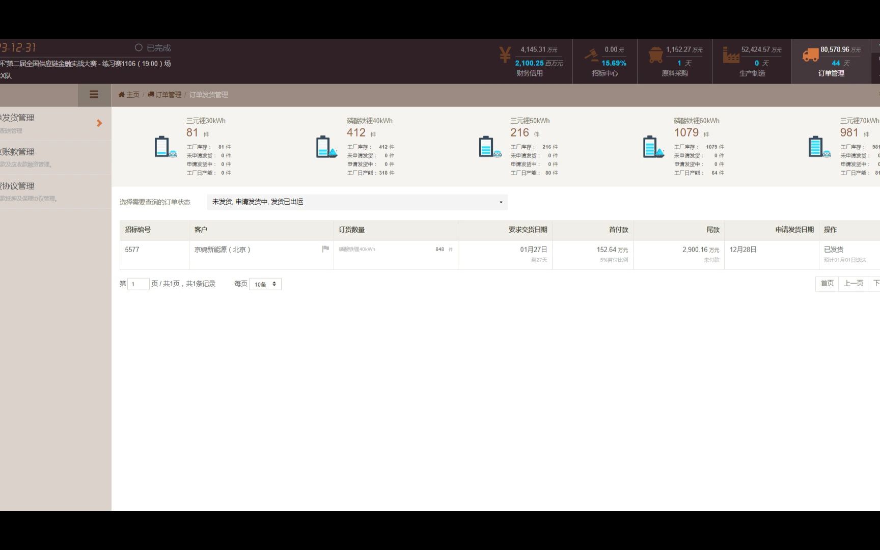The height and width of the screenshot is (550, 880).
Task: Click the 磷酸铁锂40kWh battery icon
Action: [x=326, y=147]
